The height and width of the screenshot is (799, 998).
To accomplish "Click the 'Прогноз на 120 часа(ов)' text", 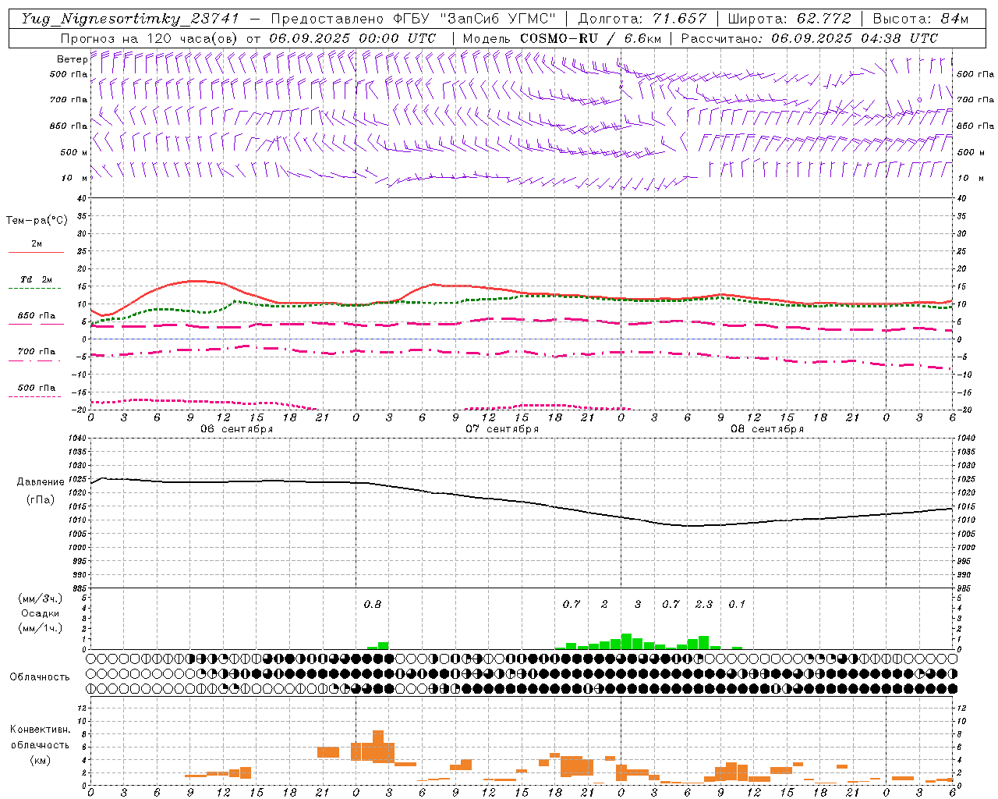I will pos(150,38).
